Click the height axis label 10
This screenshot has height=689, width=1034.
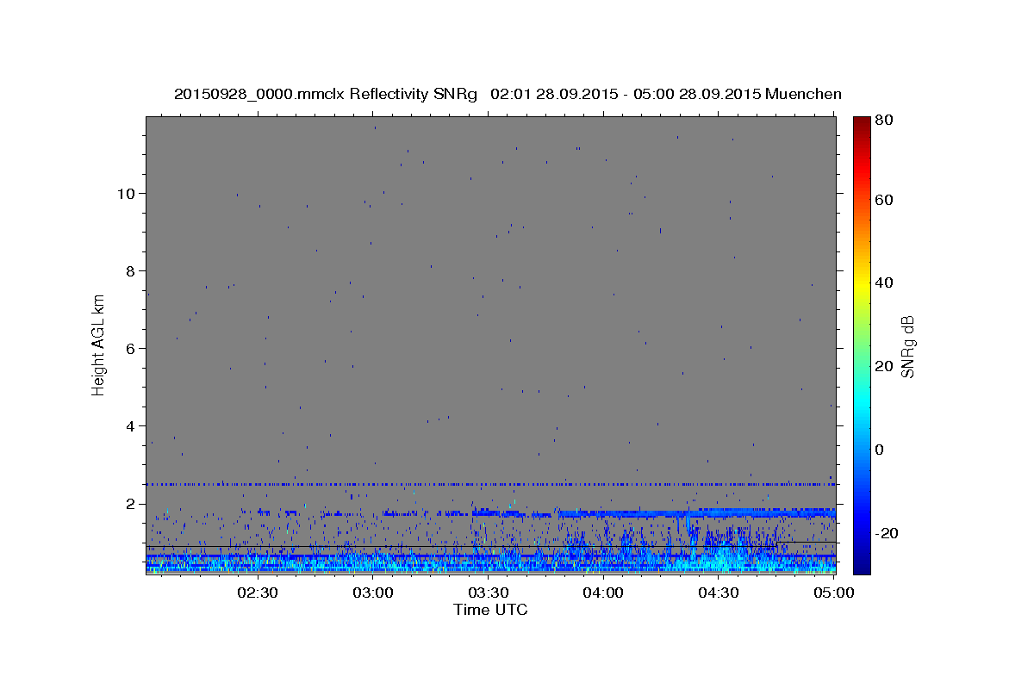pos(128,193)
